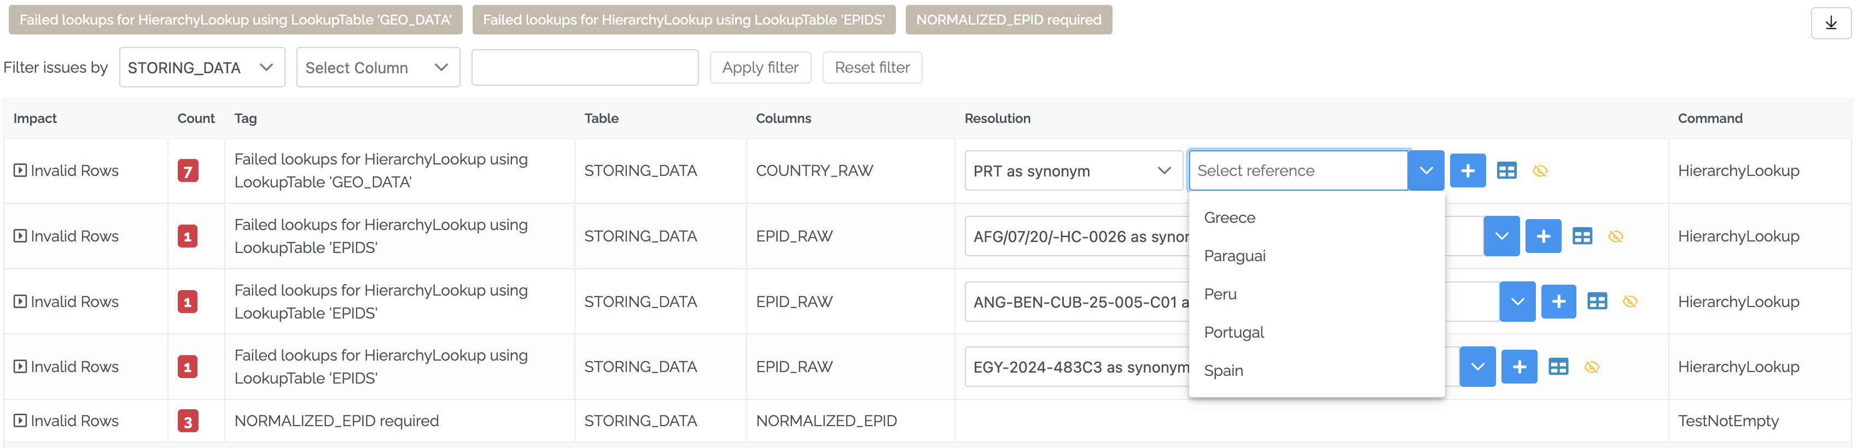Expand Invalid Rows for AFG/07/20/-HC-0026
Viewport: 1863px width, 448px height.
[20, 236]
